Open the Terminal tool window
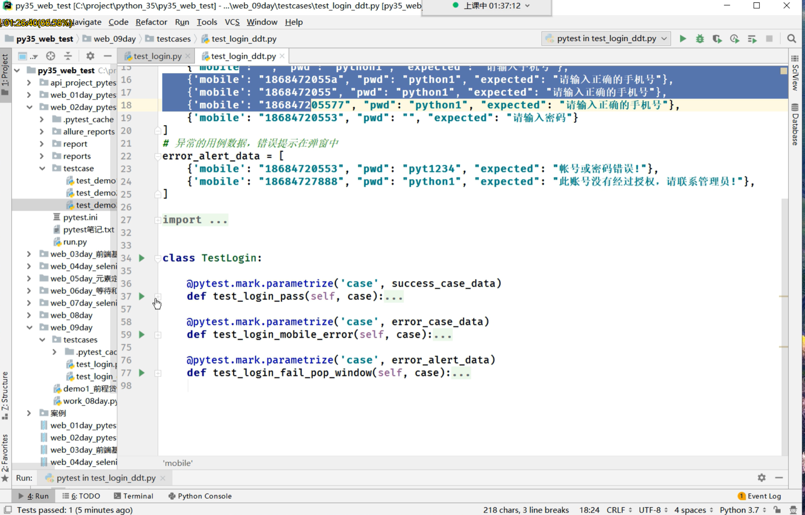This screenshot has height=515, width=805. coord(134,496)
